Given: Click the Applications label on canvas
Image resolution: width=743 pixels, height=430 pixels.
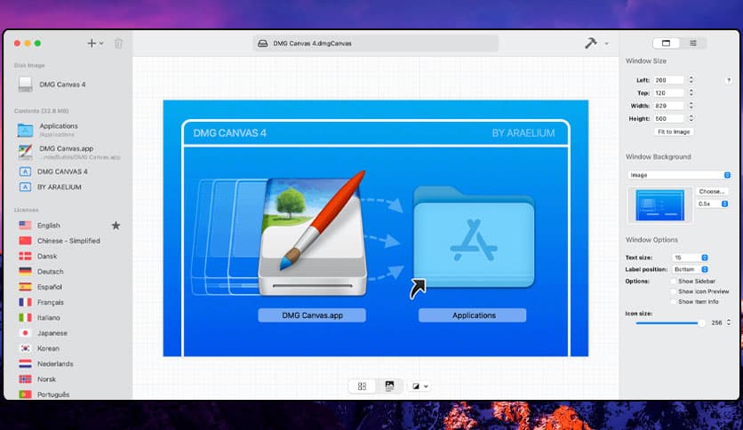Looking at the screenshot, I should click(x=473, y=315).
